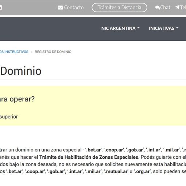Click the envelope icon beside Contacto
Screen dimensions: 186x186
coord(61,8)
